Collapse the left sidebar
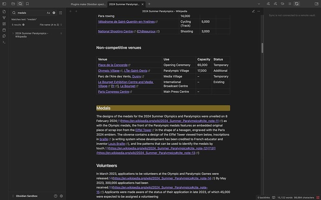This screenshot has width=321, height=200. coord(4,4)
